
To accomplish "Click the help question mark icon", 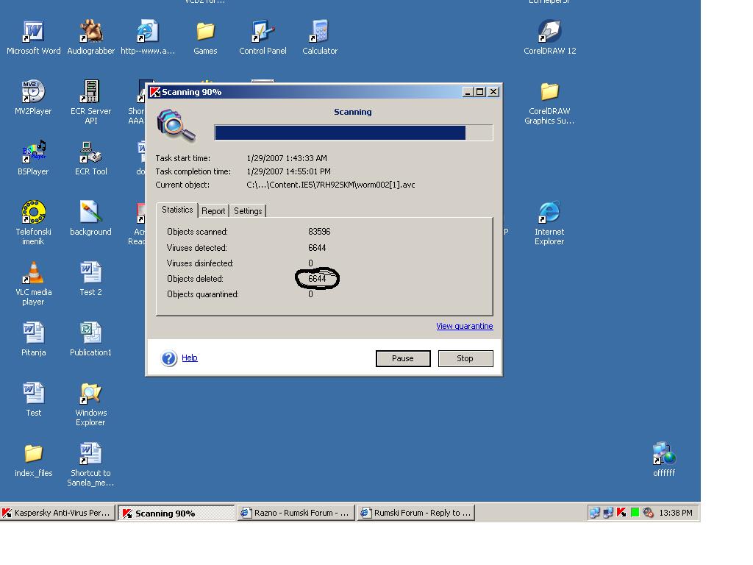I will point(169,358).
